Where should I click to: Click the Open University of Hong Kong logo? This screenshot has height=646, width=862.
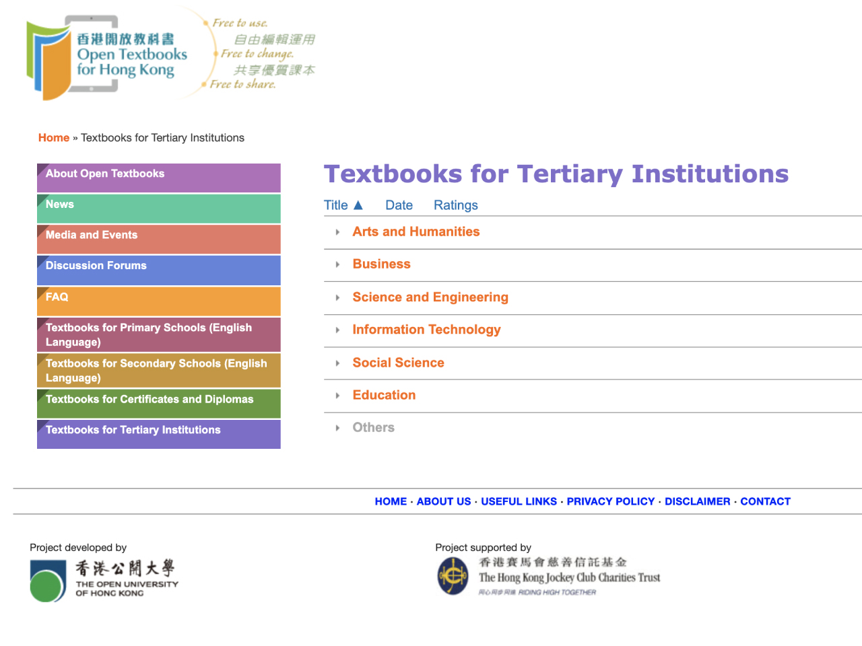104,580
